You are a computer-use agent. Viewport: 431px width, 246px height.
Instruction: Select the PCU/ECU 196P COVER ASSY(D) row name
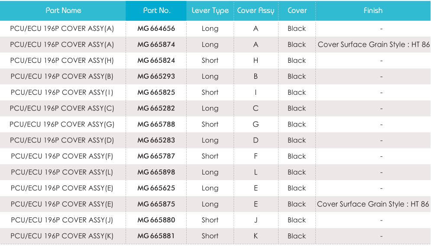tap(62, 140)
